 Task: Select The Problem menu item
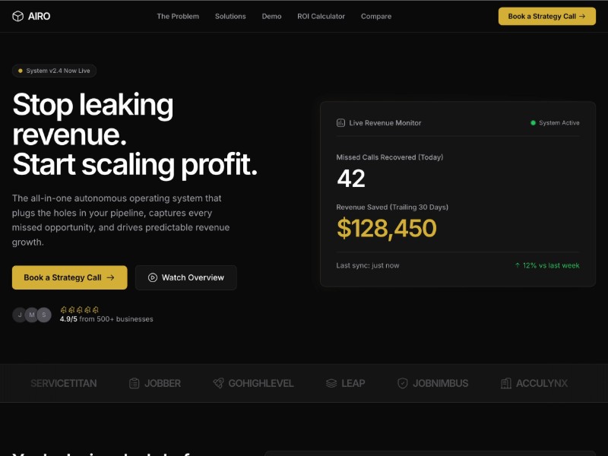pyautogui.click(x=178, y=16)
